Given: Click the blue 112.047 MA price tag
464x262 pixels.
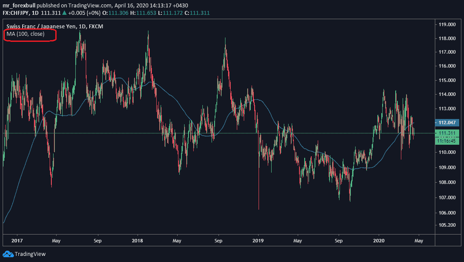Looking at the screenshot, I should (x=447, y=122).
